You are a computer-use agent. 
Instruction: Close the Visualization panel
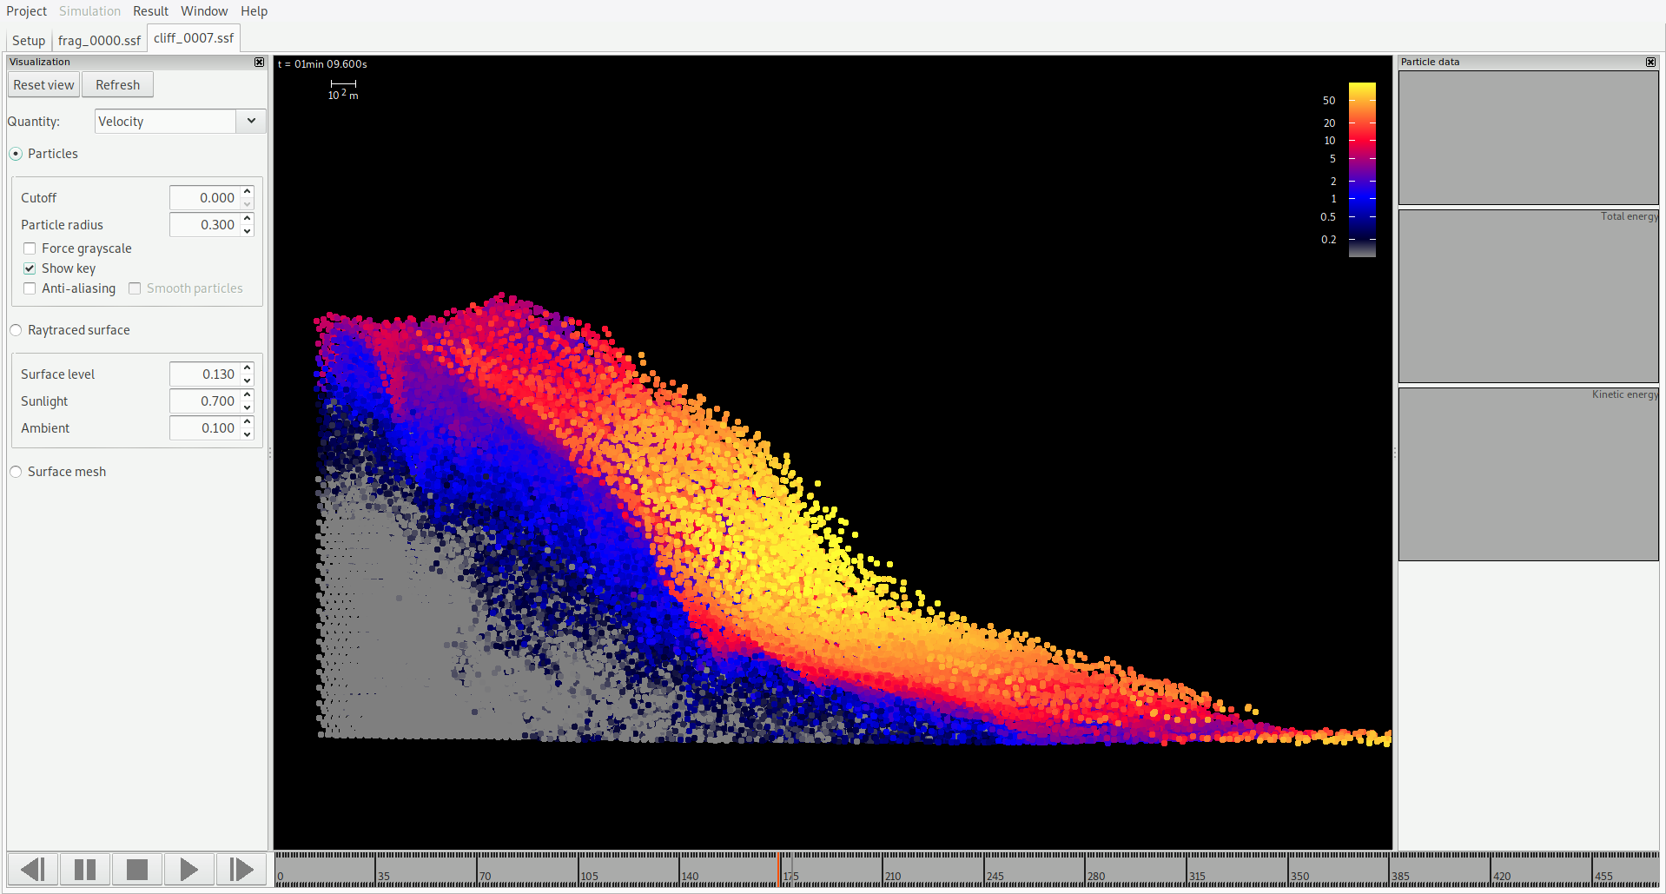click(259, 62)
